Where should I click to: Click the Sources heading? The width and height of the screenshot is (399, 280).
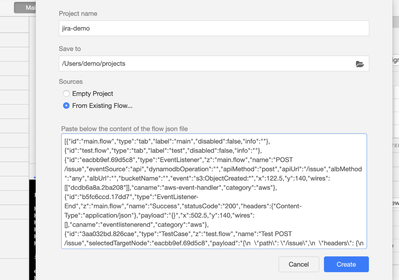(x=71, y=82)
